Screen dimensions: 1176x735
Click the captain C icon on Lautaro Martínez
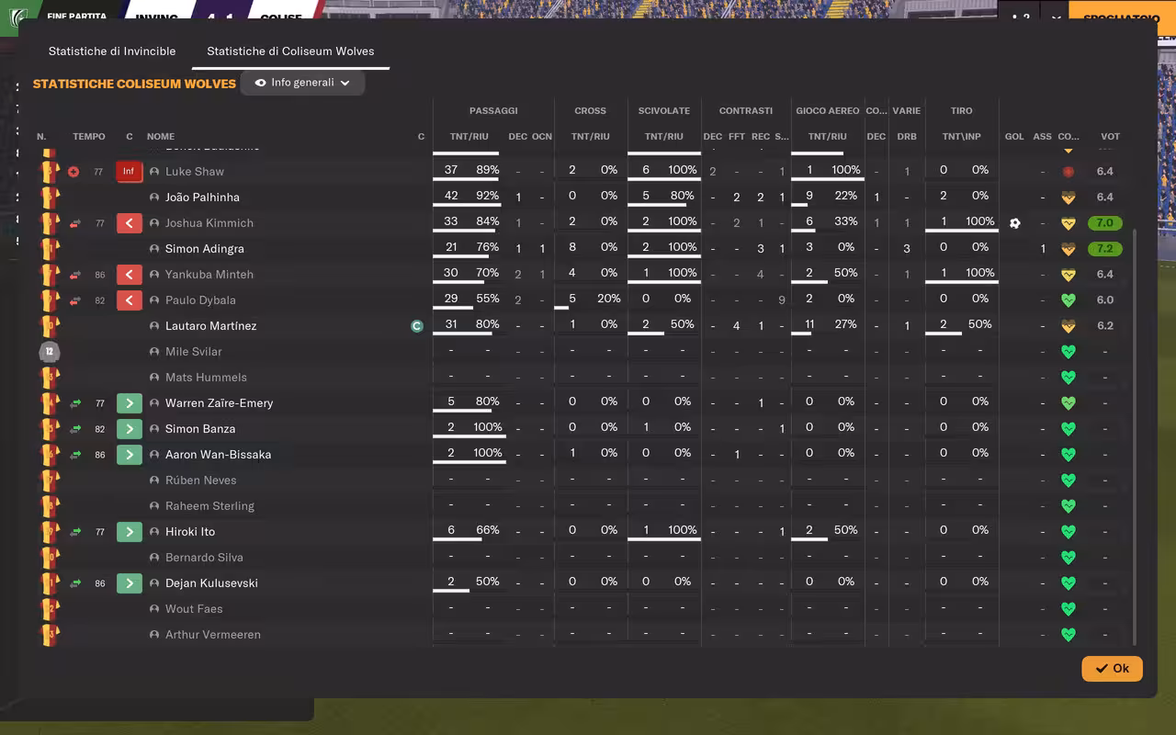pyautogui.click(x=417, y=326)
